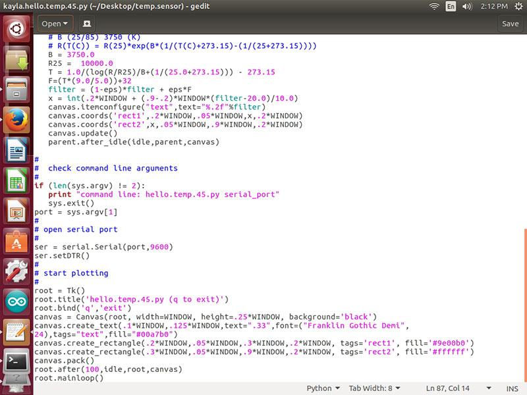Click the print "command line:" statement line
527x395 pixels.
point(163,194)
